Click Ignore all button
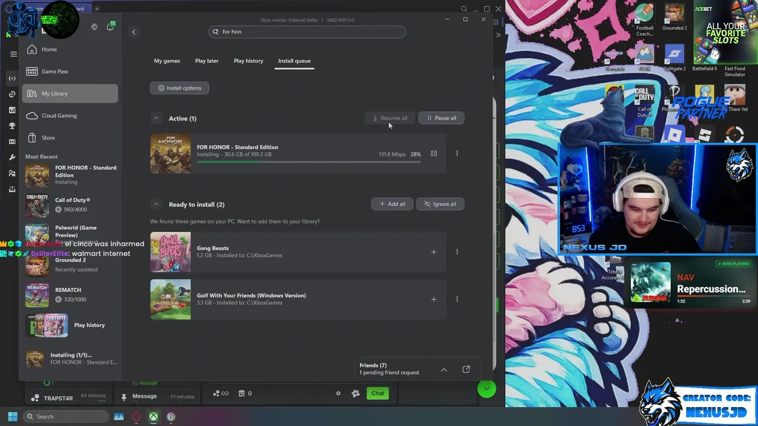The image size is (758, 426). click(x=440, y=204)
